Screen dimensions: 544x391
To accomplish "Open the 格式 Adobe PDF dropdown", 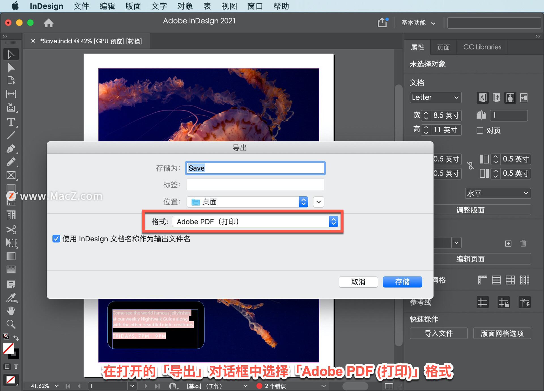I will coord(255,222).
